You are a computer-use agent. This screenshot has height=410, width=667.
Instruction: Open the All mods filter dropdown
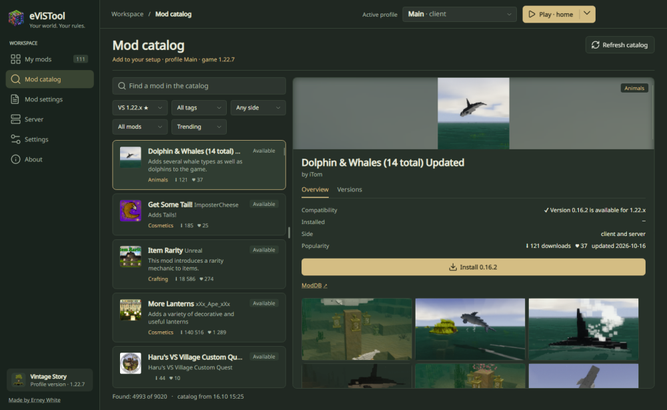[x=139, y=127]
